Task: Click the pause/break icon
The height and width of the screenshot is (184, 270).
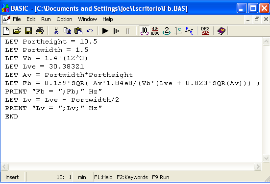Action: click(127, 31)
